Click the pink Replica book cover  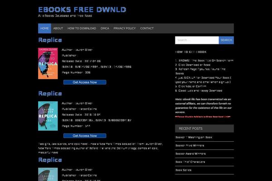pos(48,63)
